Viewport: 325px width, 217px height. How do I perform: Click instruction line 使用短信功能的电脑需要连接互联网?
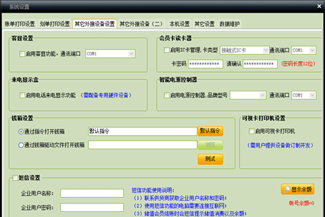(180, 206)
